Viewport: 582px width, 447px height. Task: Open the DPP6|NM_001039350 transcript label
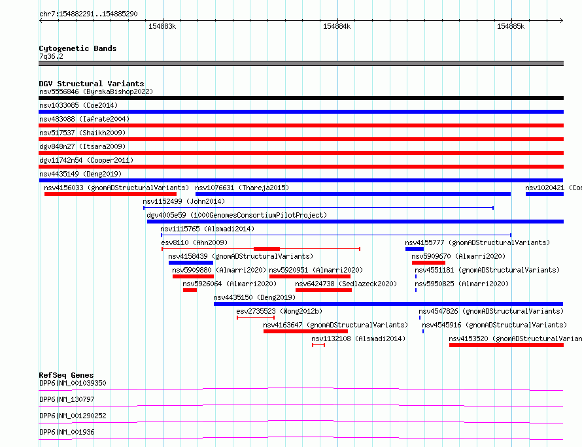pos(73,383)
